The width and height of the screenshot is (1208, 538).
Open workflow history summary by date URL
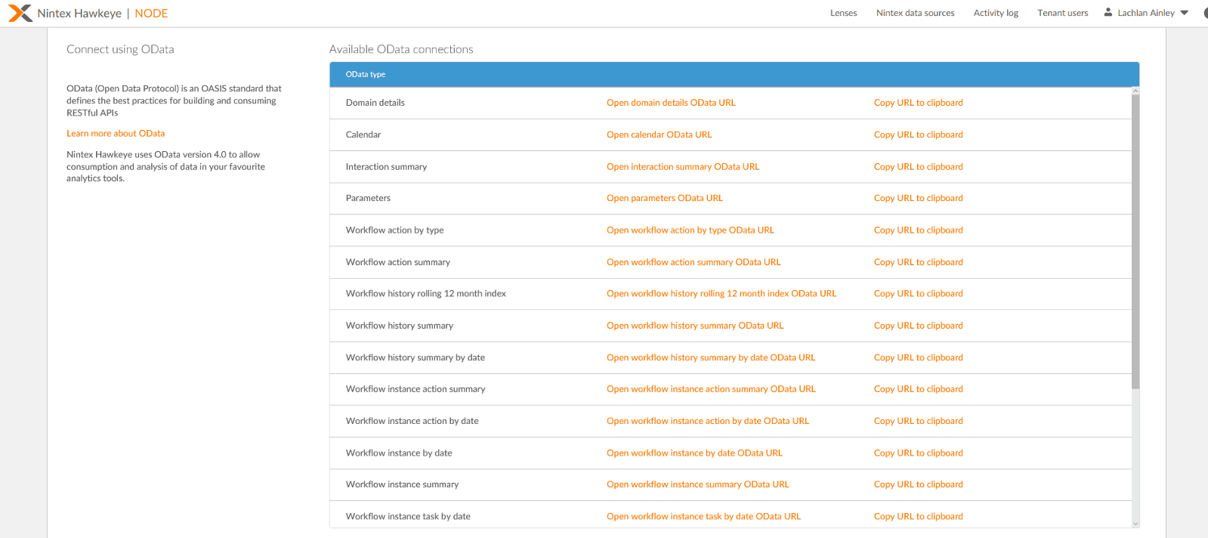(x=711, y=357)
